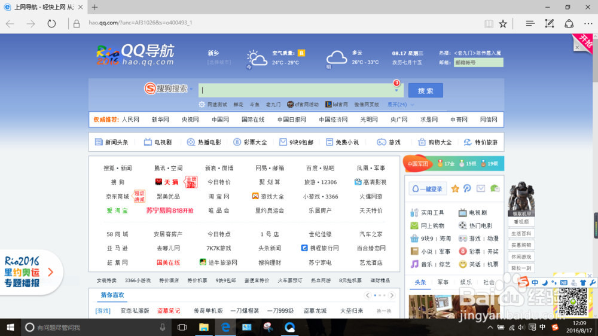The height and width of the screenshot is (336, 598).
Task: Open 9块9包邮 category
Action: (x=297, y=142)
